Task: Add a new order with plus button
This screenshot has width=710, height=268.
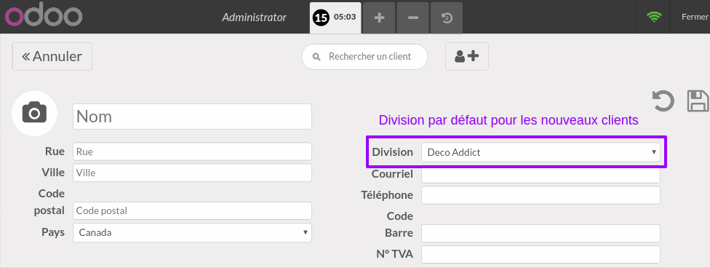Action: pyautogui.click(x=379, y=17)
